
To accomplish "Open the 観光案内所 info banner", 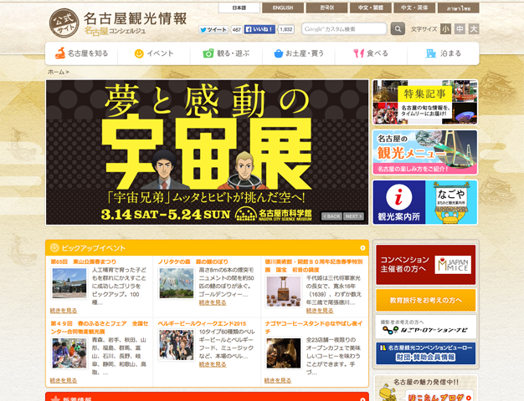I will tap(425, 202).
